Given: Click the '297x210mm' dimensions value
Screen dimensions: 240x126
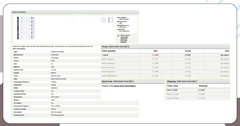Looking at the screenshot, I should coord(55,97).
